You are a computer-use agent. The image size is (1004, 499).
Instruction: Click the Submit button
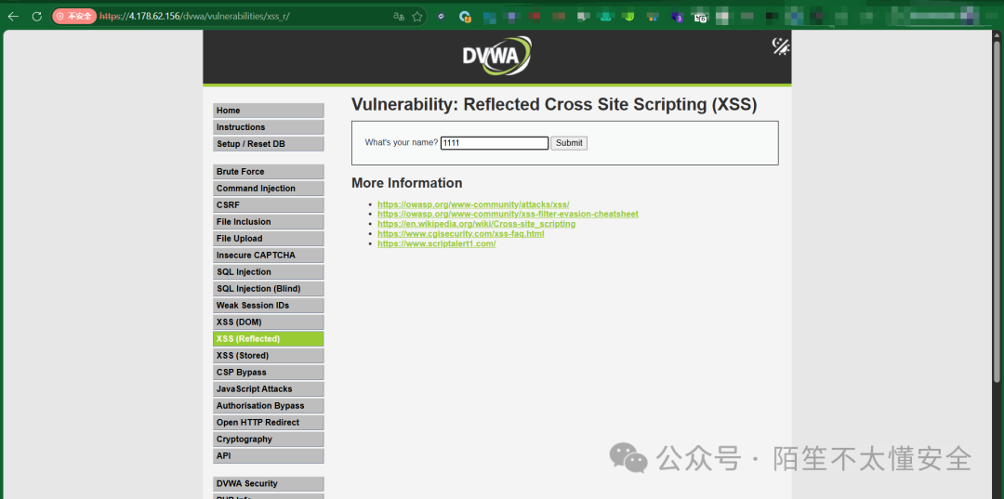point(569,143)
